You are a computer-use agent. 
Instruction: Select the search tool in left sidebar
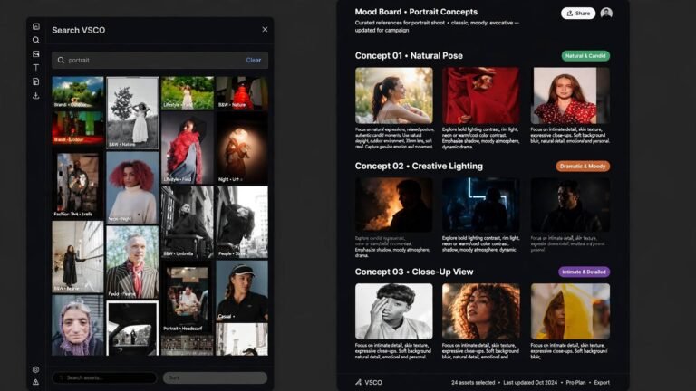(x=36, y=40)
